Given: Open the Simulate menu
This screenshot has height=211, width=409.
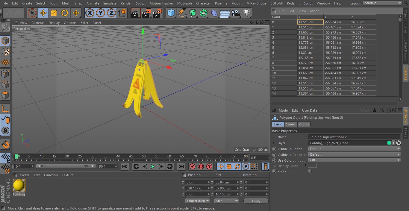Looking at the screenshot, I should tap(110, 3).
